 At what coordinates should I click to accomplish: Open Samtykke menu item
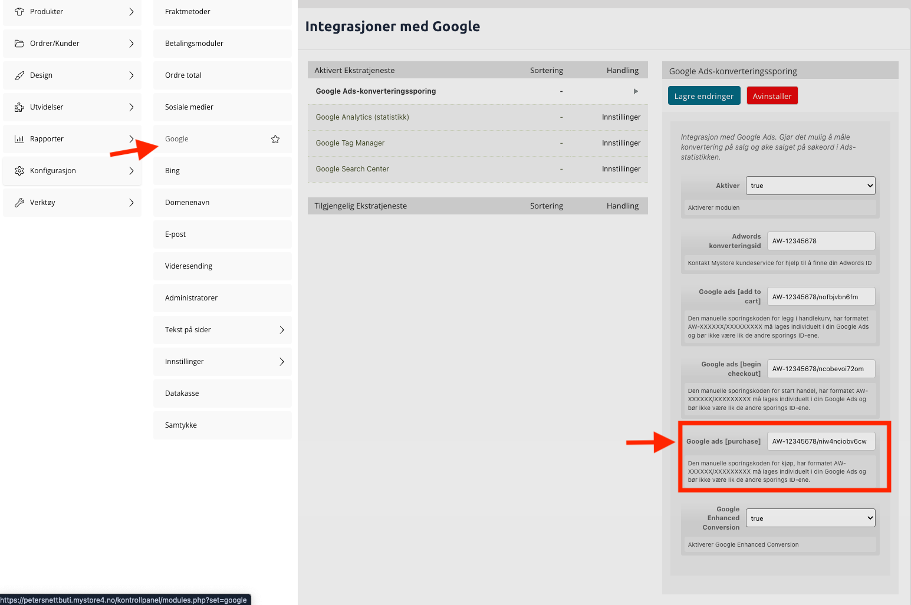click(x=222, y=425)
